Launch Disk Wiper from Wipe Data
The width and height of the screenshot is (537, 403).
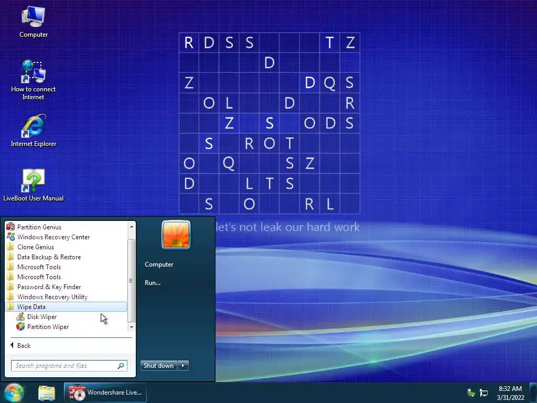pyautogui.click(x=66, y=316)
